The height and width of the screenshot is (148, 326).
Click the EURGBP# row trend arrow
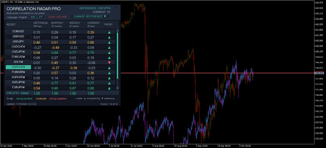click(109, 73)
